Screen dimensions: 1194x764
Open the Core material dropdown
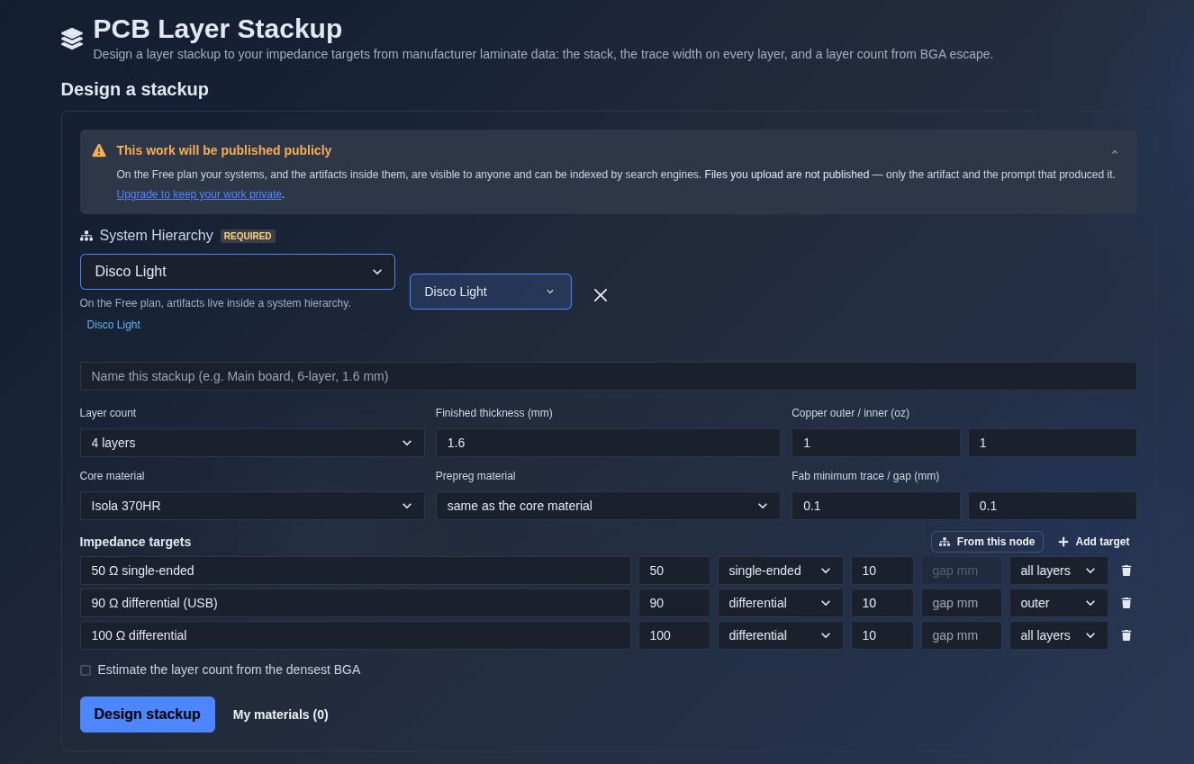point(252,506)
